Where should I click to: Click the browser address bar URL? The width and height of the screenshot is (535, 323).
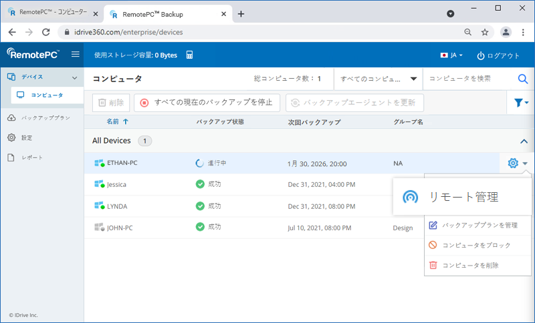coord(128,32)
